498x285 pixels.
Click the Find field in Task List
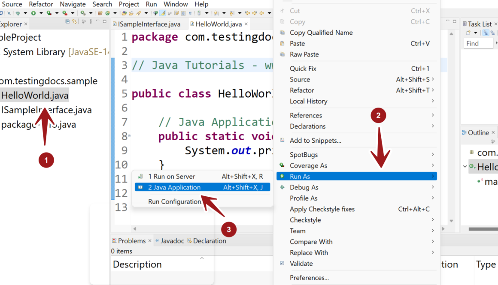(x=477, y=43)
